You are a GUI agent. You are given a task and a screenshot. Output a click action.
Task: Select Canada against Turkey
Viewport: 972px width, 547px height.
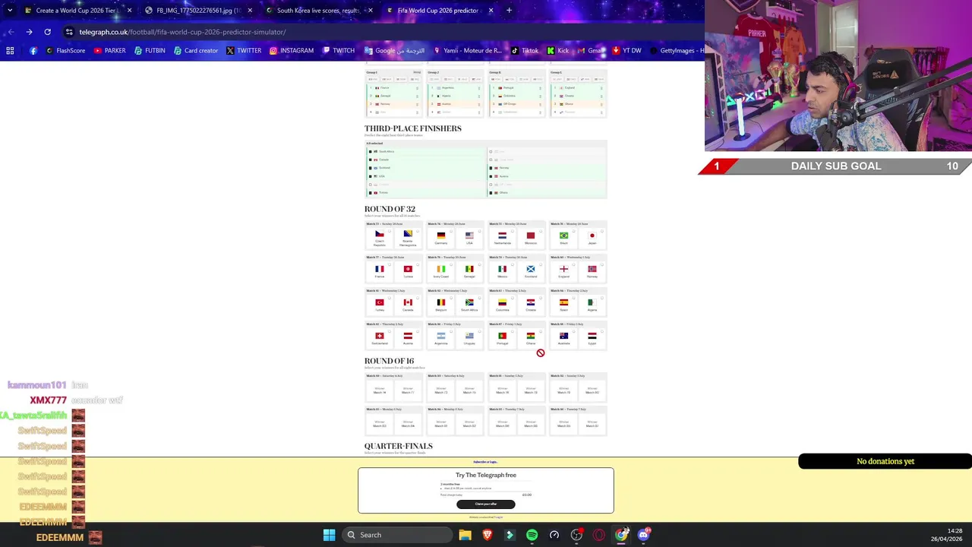[x=408, y=305]
